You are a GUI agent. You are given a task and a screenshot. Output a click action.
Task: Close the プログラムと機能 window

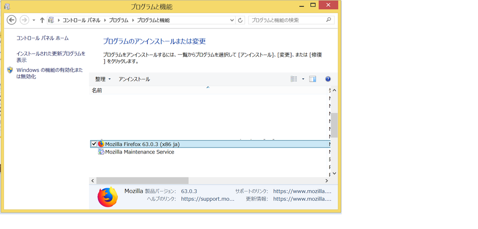pos(328,5)
